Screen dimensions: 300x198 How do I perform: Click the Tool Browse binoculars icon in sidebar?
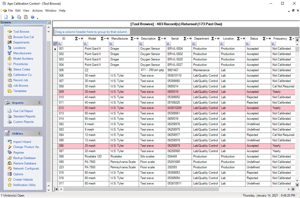coord(9,31)
